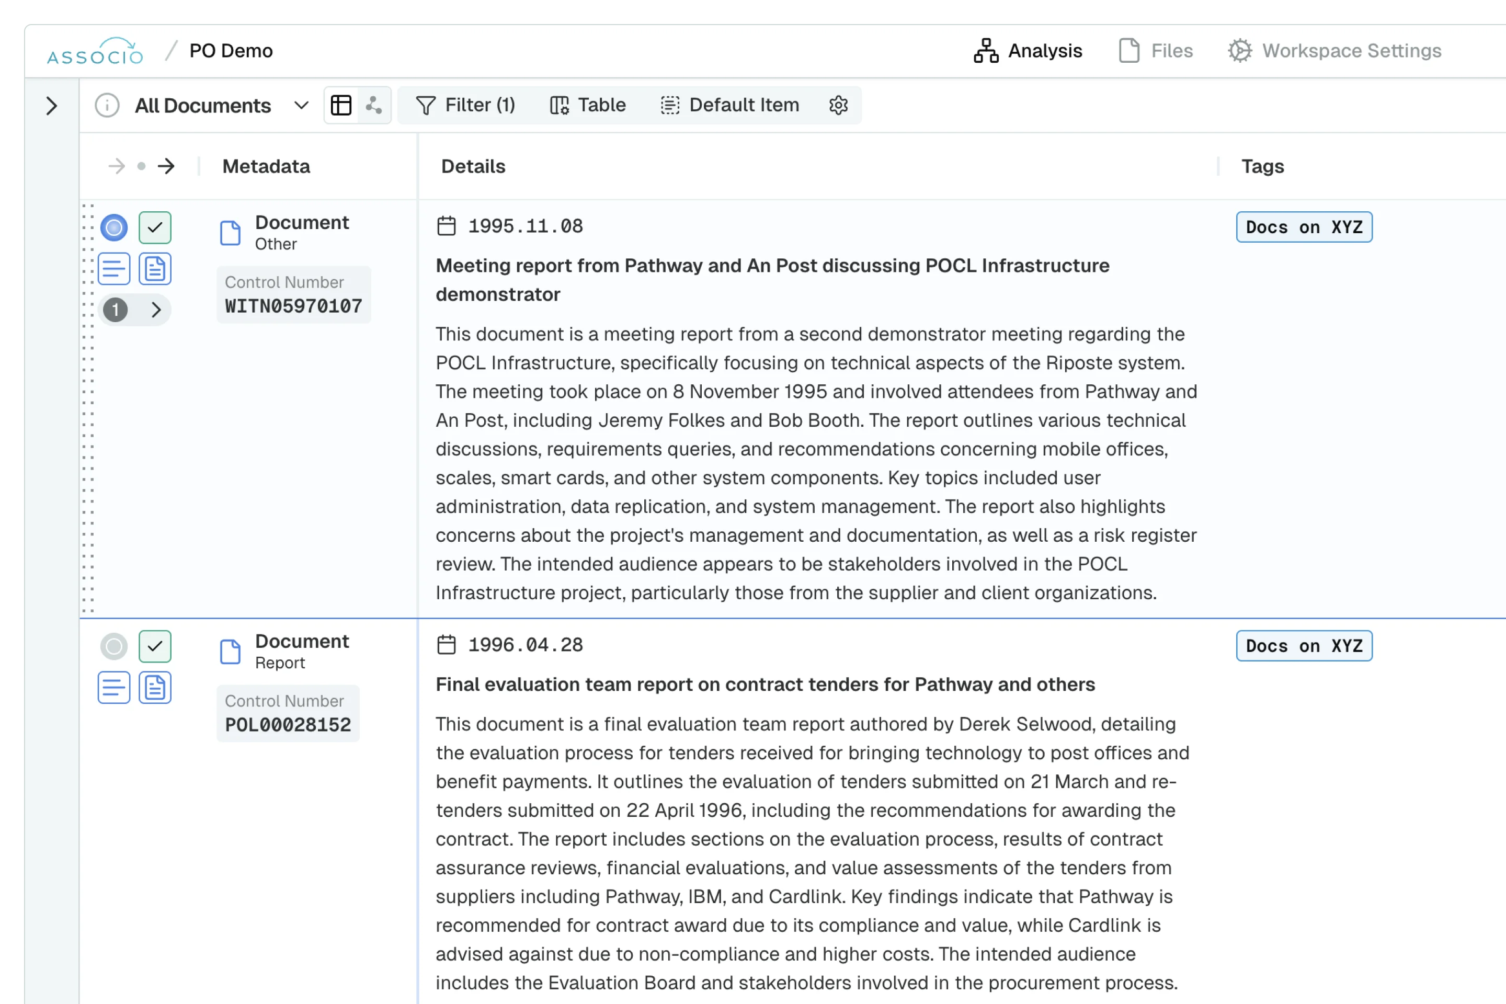Click the Docs on XYZ tag on first row
1506x1004 pixels.
click(x=1304, y=227)
